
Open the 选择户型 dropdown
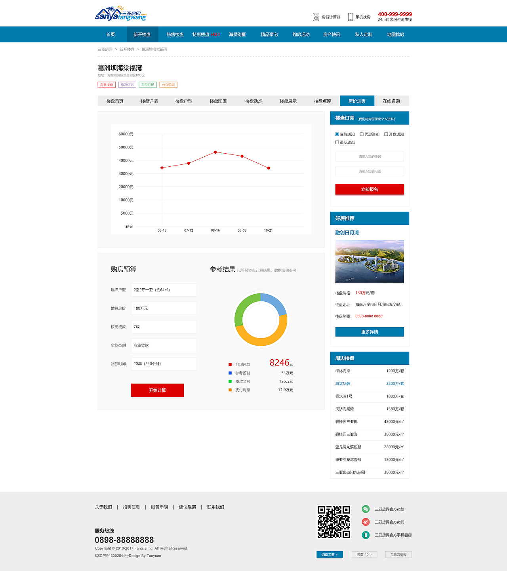tap(164, 290)
